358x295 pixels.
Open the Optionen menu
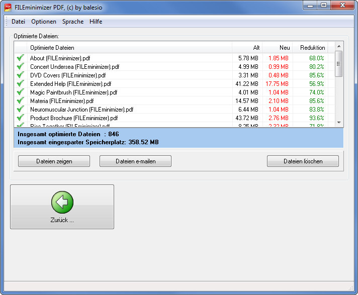pyautogui.click(x=44, y=22)
